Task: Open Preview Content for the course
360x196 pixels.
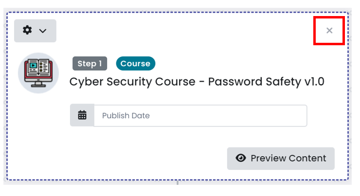Action: click(281, 159)
